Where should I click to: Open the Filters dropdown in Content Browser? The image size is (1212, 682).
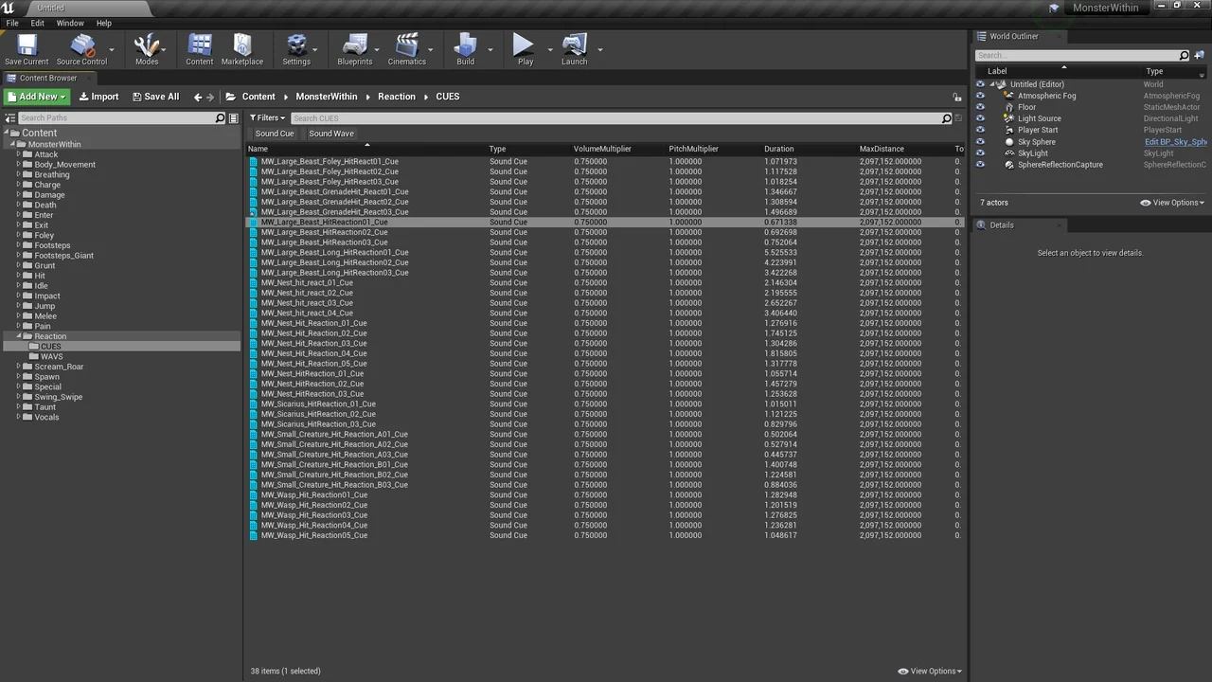(x=267, y=118)
